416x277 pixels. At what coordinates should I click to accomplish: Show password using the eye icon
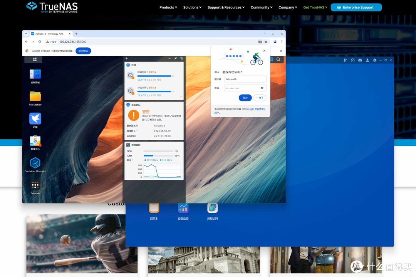(262, 88)
